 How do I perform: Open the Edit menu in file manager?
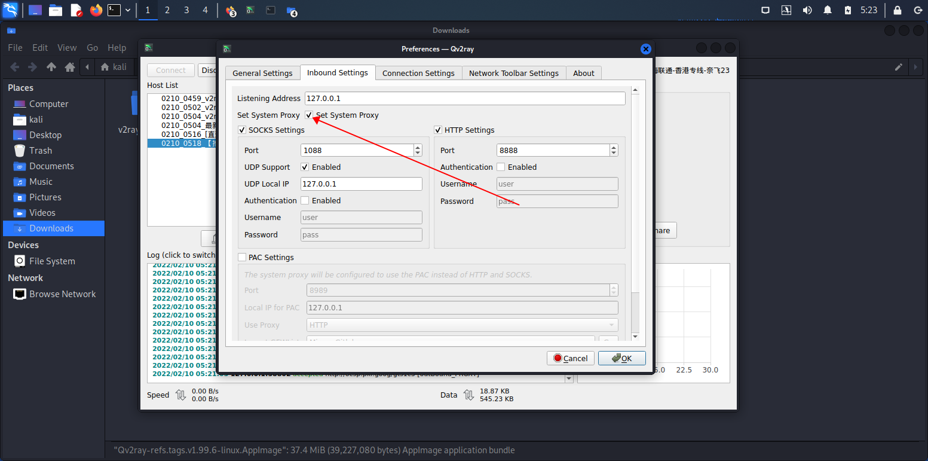[40, 48]
